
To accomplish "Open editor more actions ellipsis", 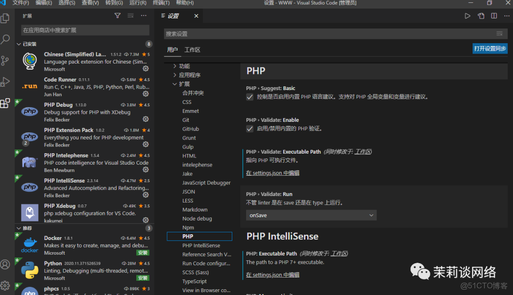I will pos(507,16).
